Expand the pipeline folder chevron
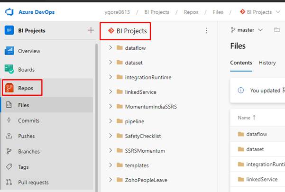285x192 pixels. click(x=110, y=121)
